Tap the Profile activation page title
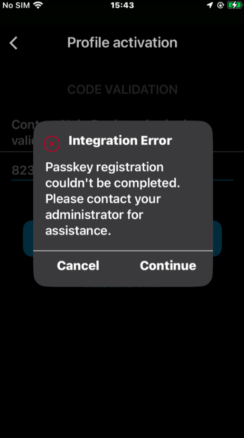244x438 pixels. click(x=122, y=42)
